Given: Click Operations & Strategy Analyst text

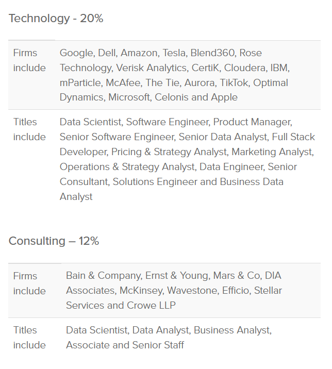Looking at the screenshot, I should click(127, 167).
